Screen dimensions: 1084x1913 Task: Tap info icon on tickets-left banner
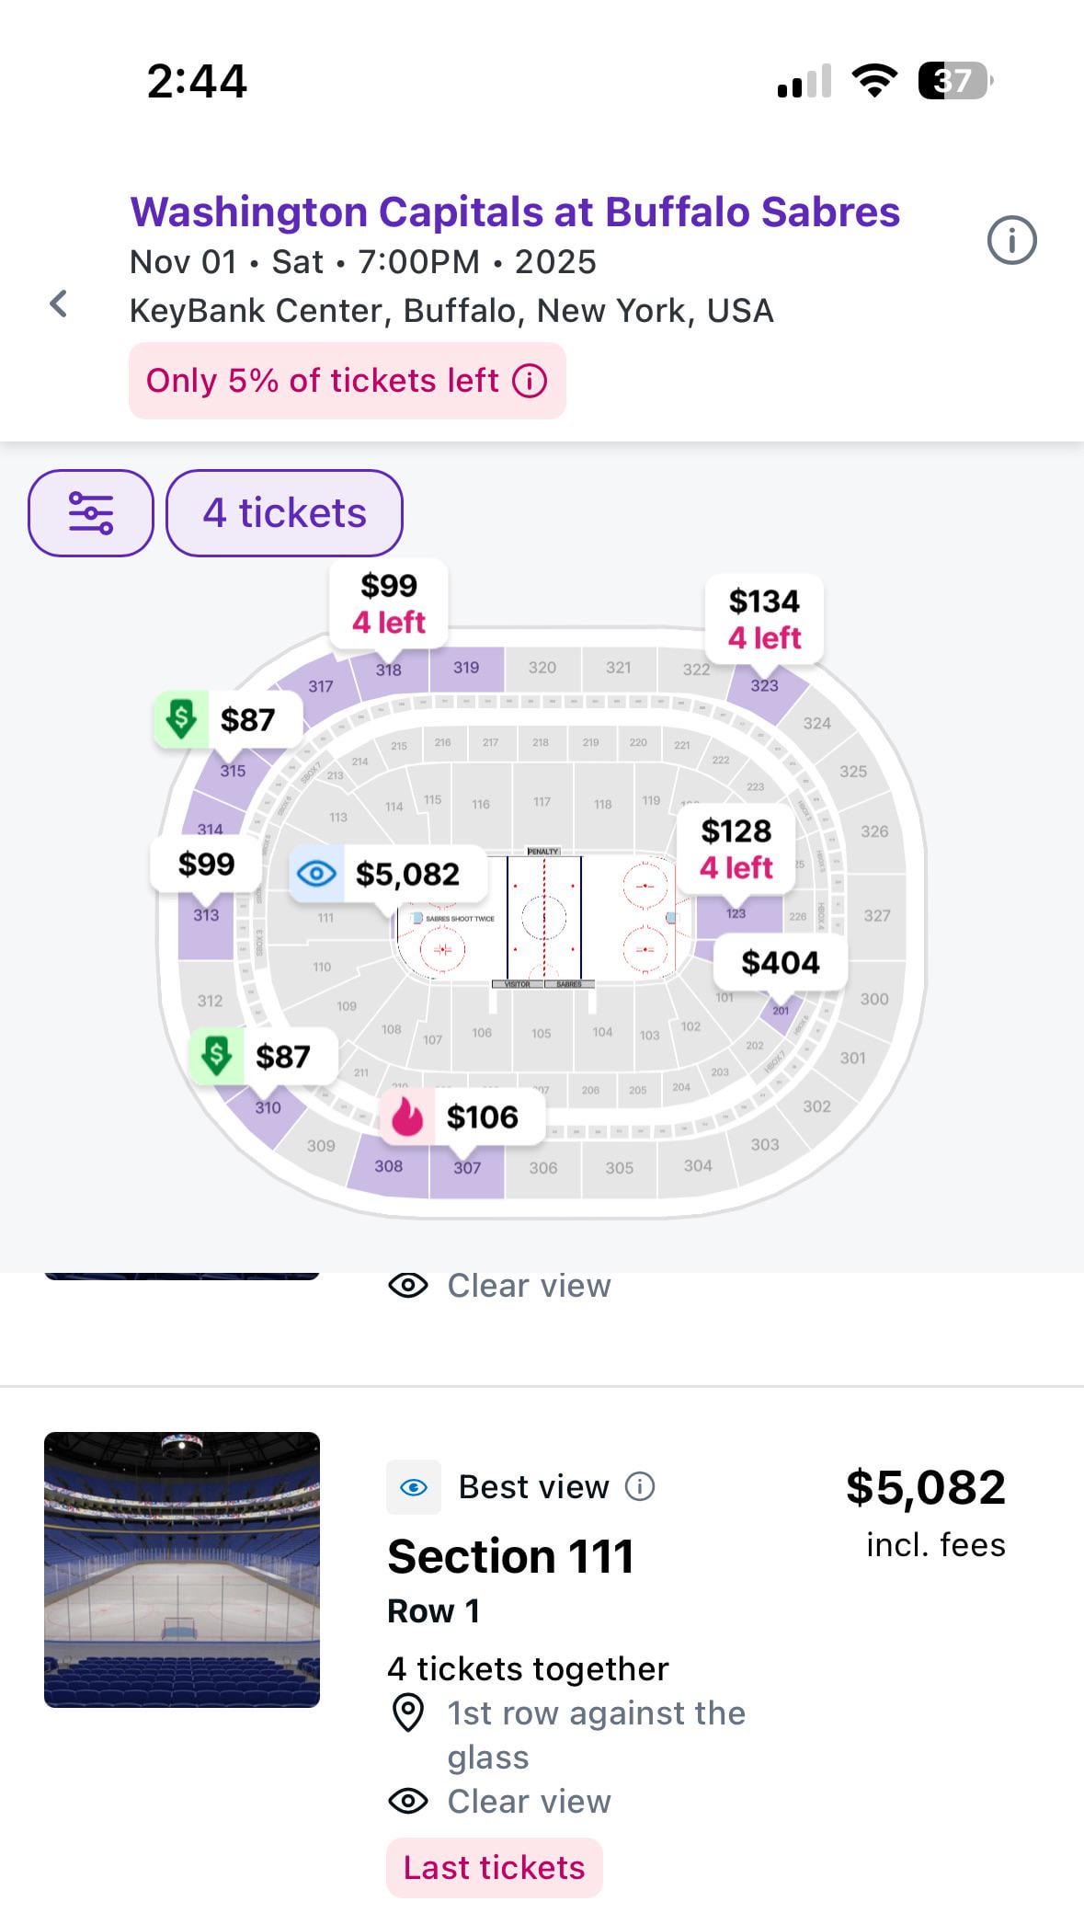pos(530,381)
